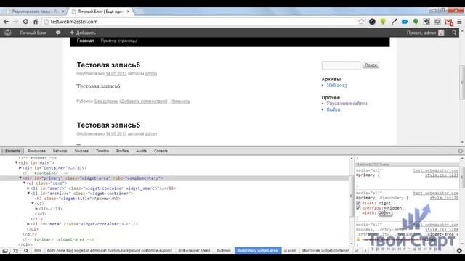
Task: Click the green pin extension icon
Action: click(x=416, y=22)
